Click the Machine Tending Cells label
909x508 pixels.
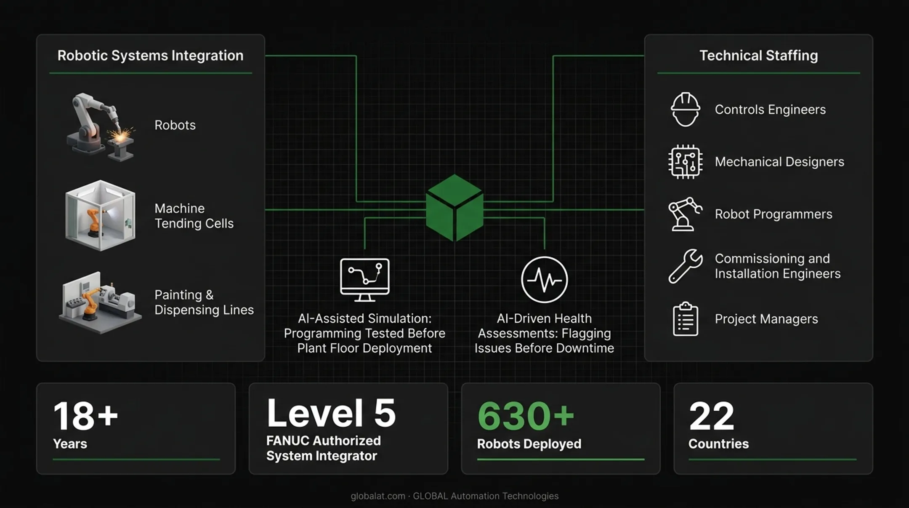coord(194,216)
